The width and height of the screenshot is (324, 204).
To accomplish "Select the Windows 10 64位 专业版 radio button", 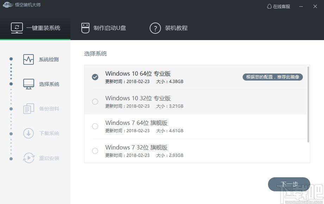I will click(95, 77).
